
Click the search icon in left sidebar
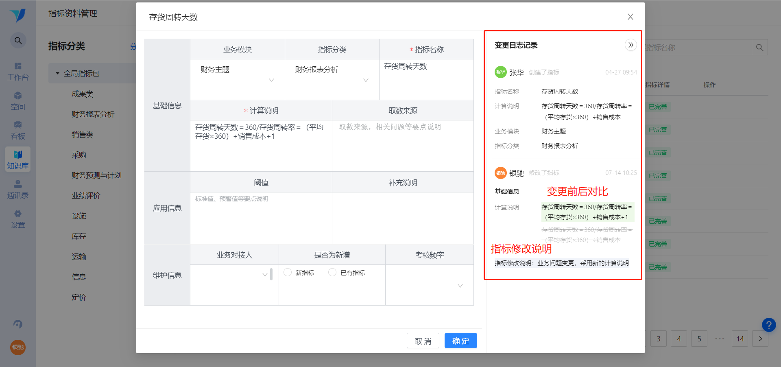[x=18, y=40]
